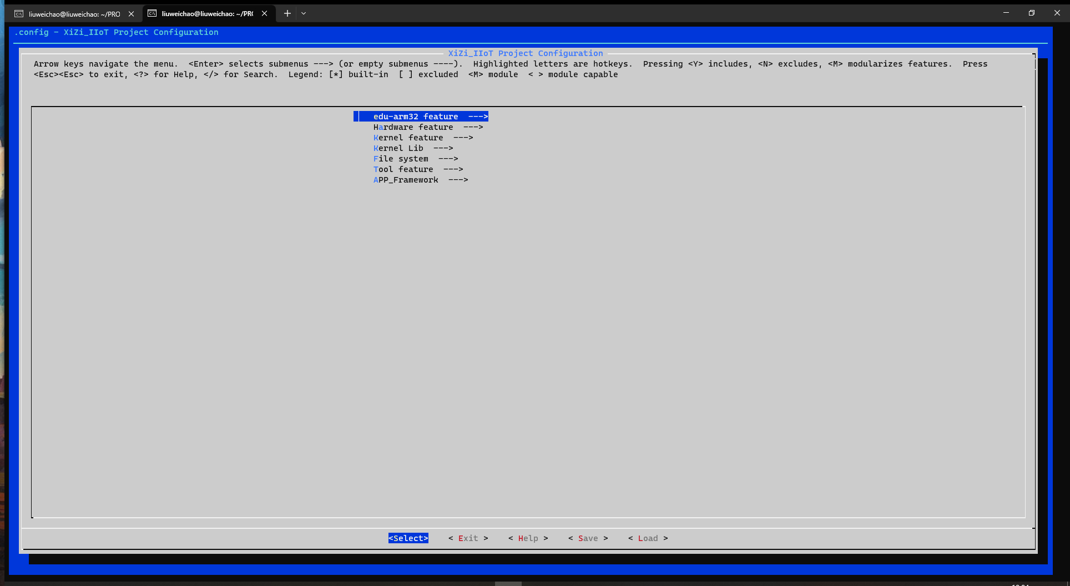Click the first tab's terminal icon
The image size is (1070, 586).
click(19, 14)
